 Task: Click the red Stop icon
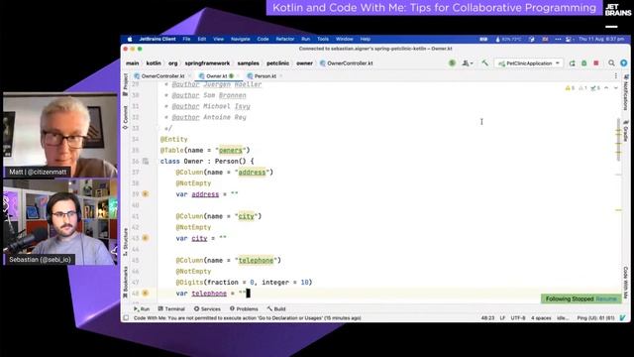coord(596,63)
